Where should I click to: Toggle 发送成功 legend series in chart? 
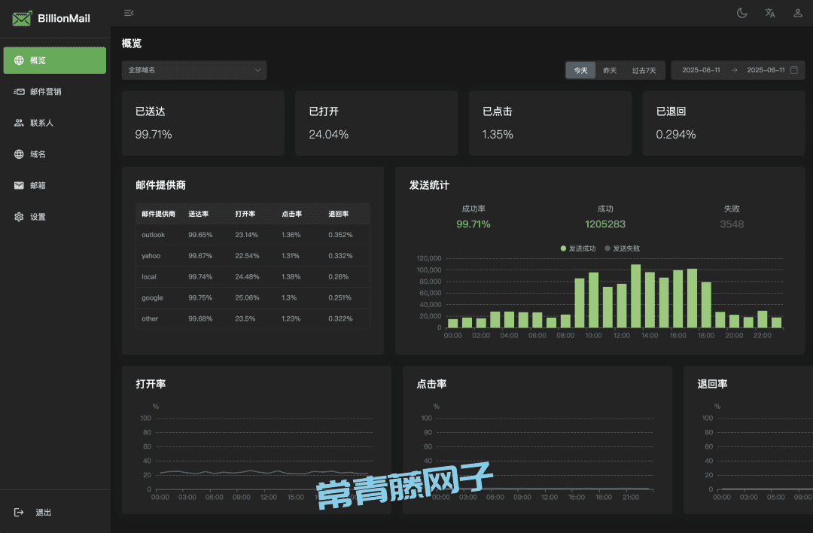tap(578, 248)
